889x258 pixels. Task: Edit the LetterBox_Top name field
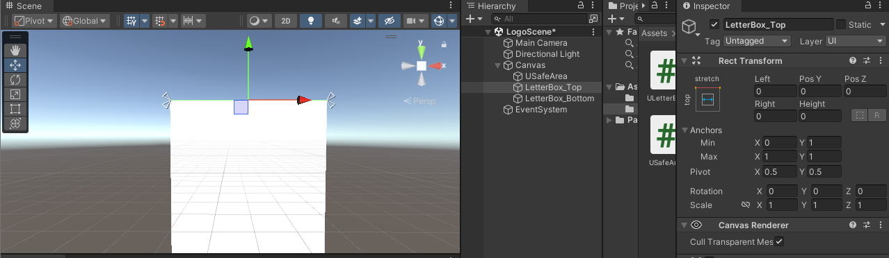point(778,25)
